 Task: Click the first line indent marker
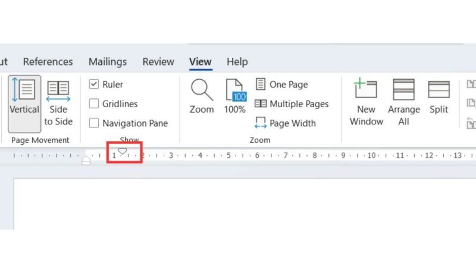[123, 151]
